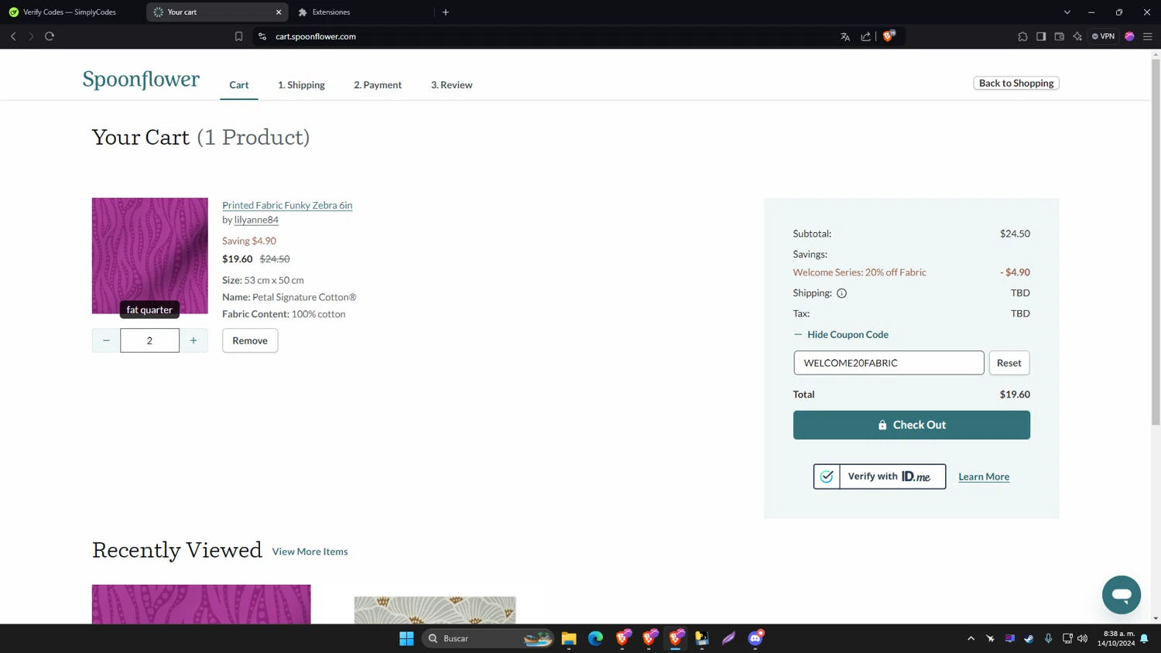
Task: Go to the 1. Shipping step
Action: click(x=301, y=85)
